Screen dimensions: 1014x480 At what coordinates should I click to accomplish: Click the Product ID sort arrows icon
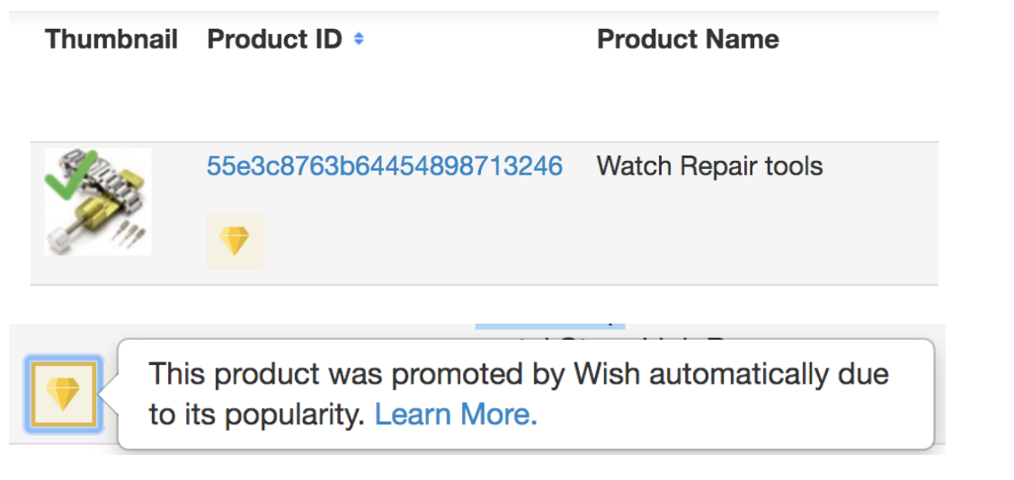click(359, 40)
